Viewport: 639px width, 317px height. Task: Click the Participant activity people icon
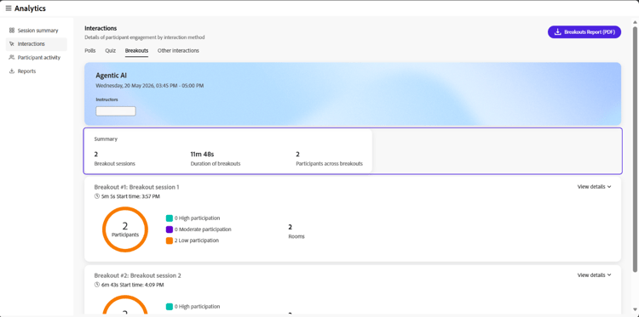point(12,58)
